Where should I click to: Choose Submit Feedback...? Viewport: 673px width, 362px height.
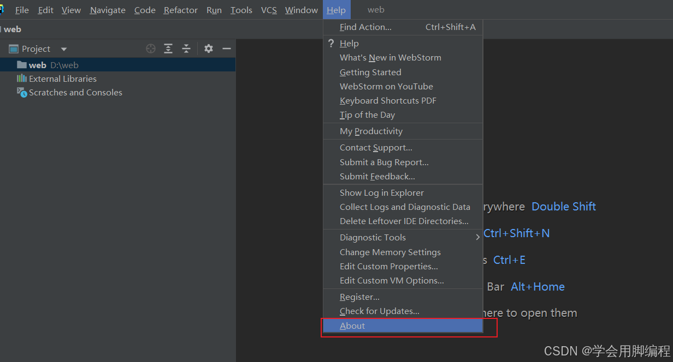403,176
